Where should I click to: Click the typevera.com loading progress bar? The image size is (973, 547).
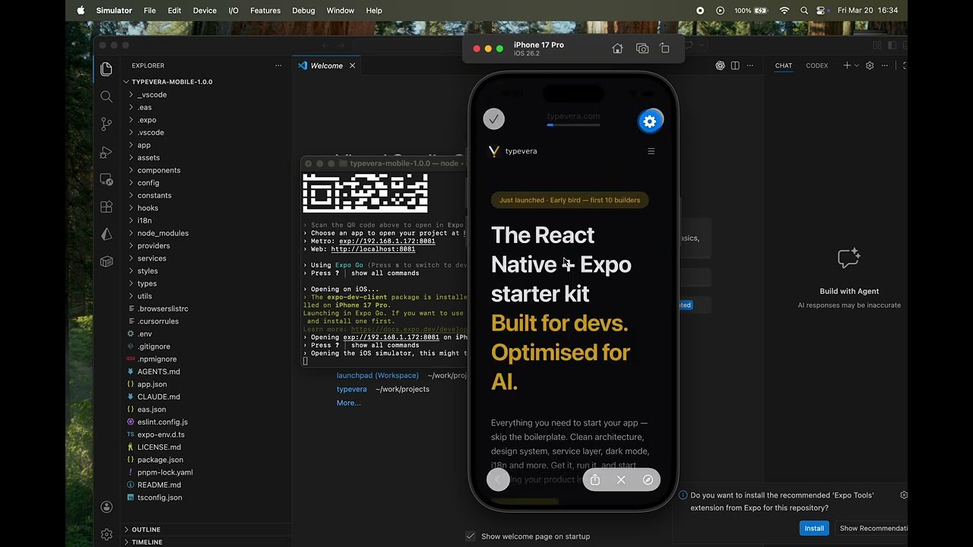coord(574,125)
